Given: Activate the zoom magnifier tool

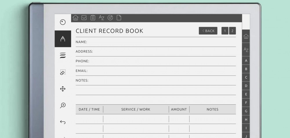Looking at the screenshot, I should [x=63, y=106].
